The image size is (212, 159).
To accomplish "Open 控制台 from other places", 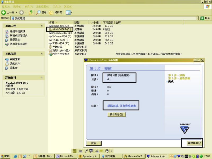I will click(14, 68).
